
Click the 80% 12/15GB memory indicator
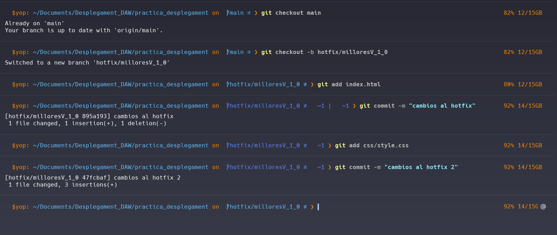tap(523, 85)
